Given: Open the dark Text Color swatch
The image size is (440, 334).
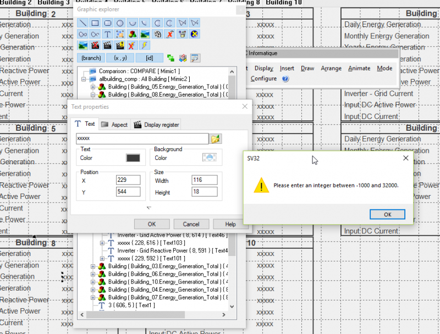Looking at the screenshot, I should tap(133, 158).
